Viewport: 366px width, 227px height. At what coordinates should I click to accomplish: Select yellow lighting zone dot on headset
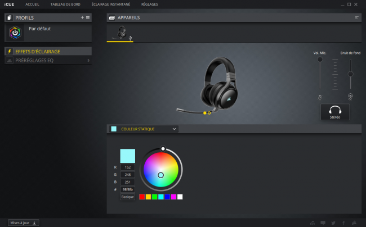(205, 113)
